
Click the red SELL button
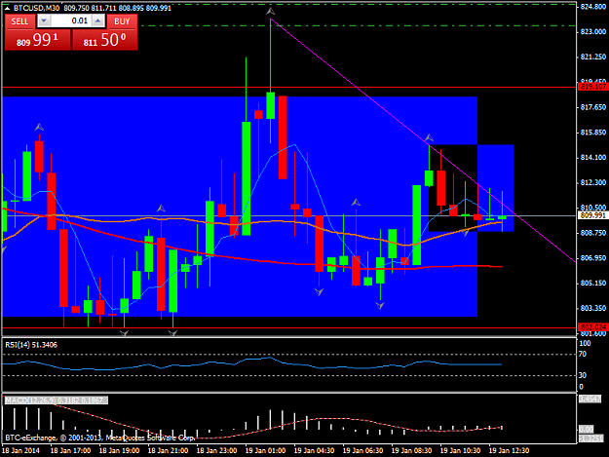point(19,21)
